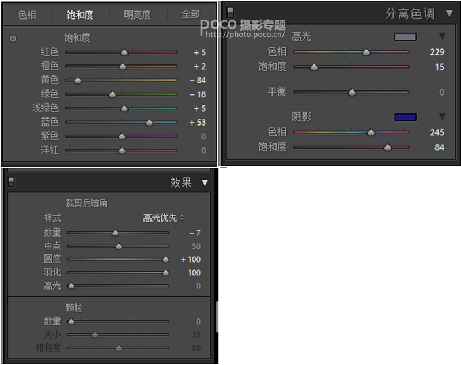This screenshot has height=365, width=461.
Task: Switch to the 色相 tab in HSL panel
Action: 27,14
